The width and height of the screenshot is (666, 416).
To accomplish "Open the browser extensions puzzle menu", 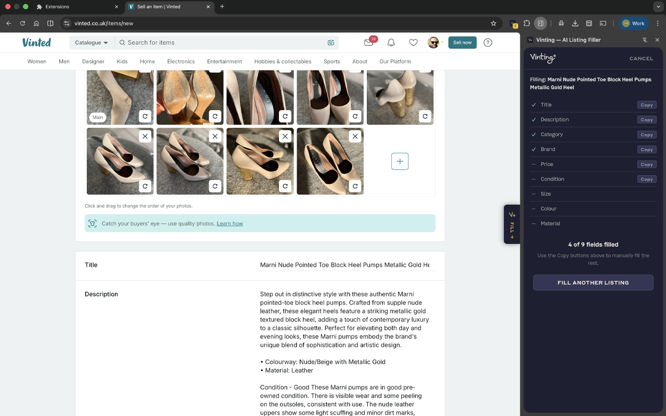I will point(527,23).
